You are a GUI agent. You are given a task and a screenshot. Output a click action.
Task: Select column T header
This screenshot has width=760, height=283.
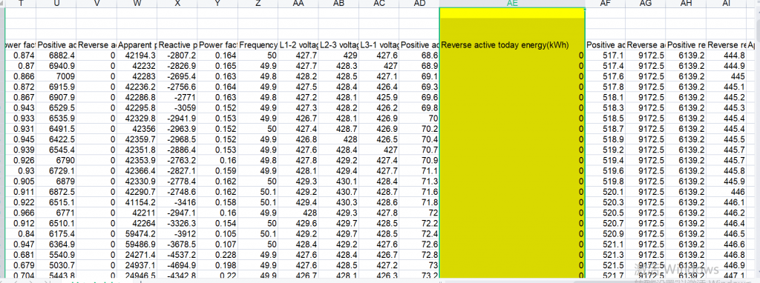coord(20,4)
